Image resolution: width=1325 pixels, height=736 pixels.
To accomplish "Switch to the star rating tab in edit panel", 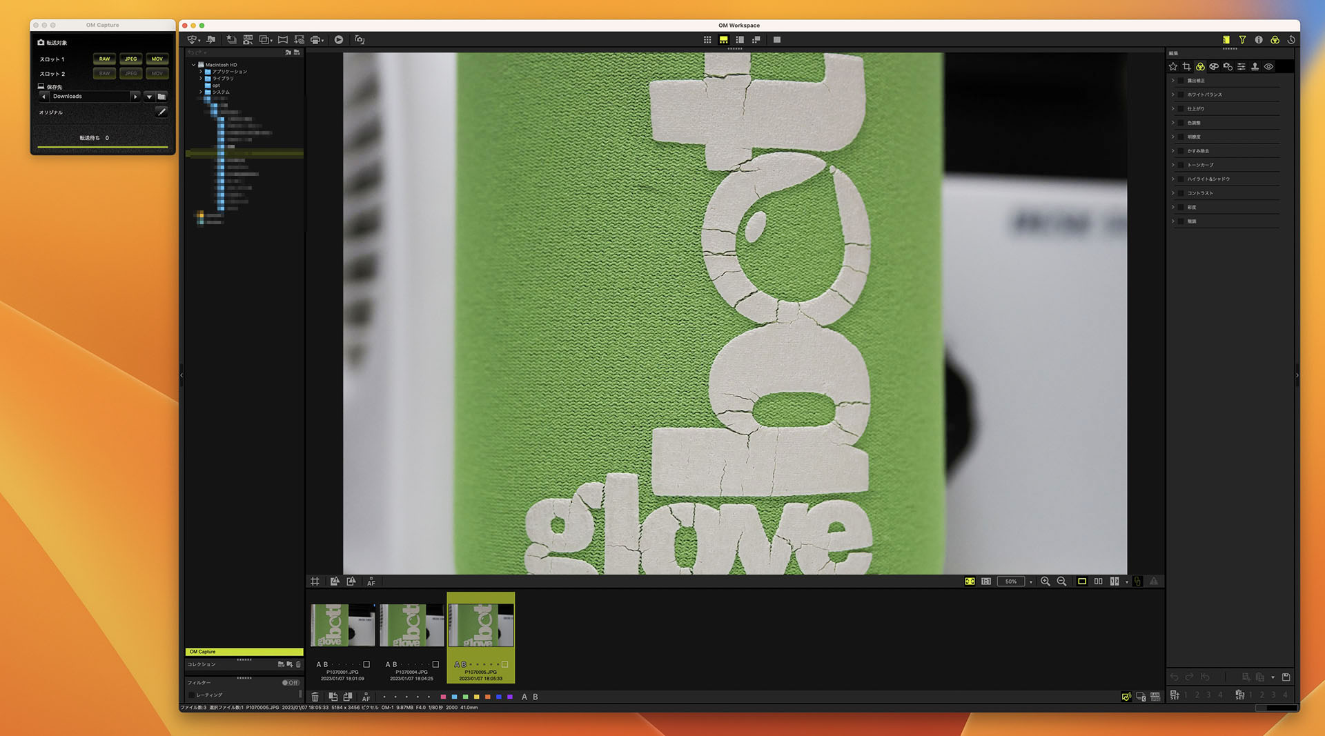I will (x=1173, y=66).
